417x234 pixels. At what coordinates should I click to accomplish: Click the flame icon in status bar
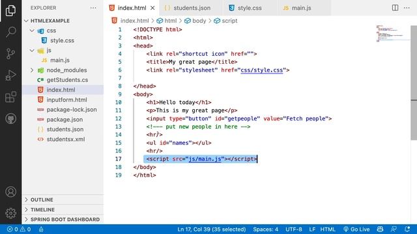[41, 229]
